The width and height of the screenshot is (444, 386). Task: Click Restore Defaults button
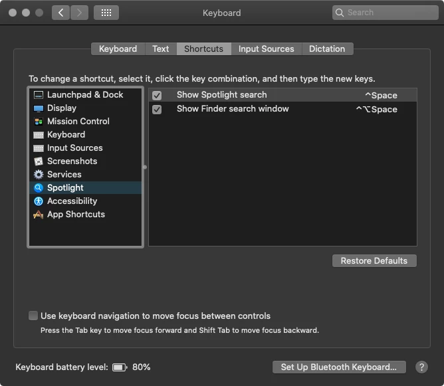(x=374, y=260)
